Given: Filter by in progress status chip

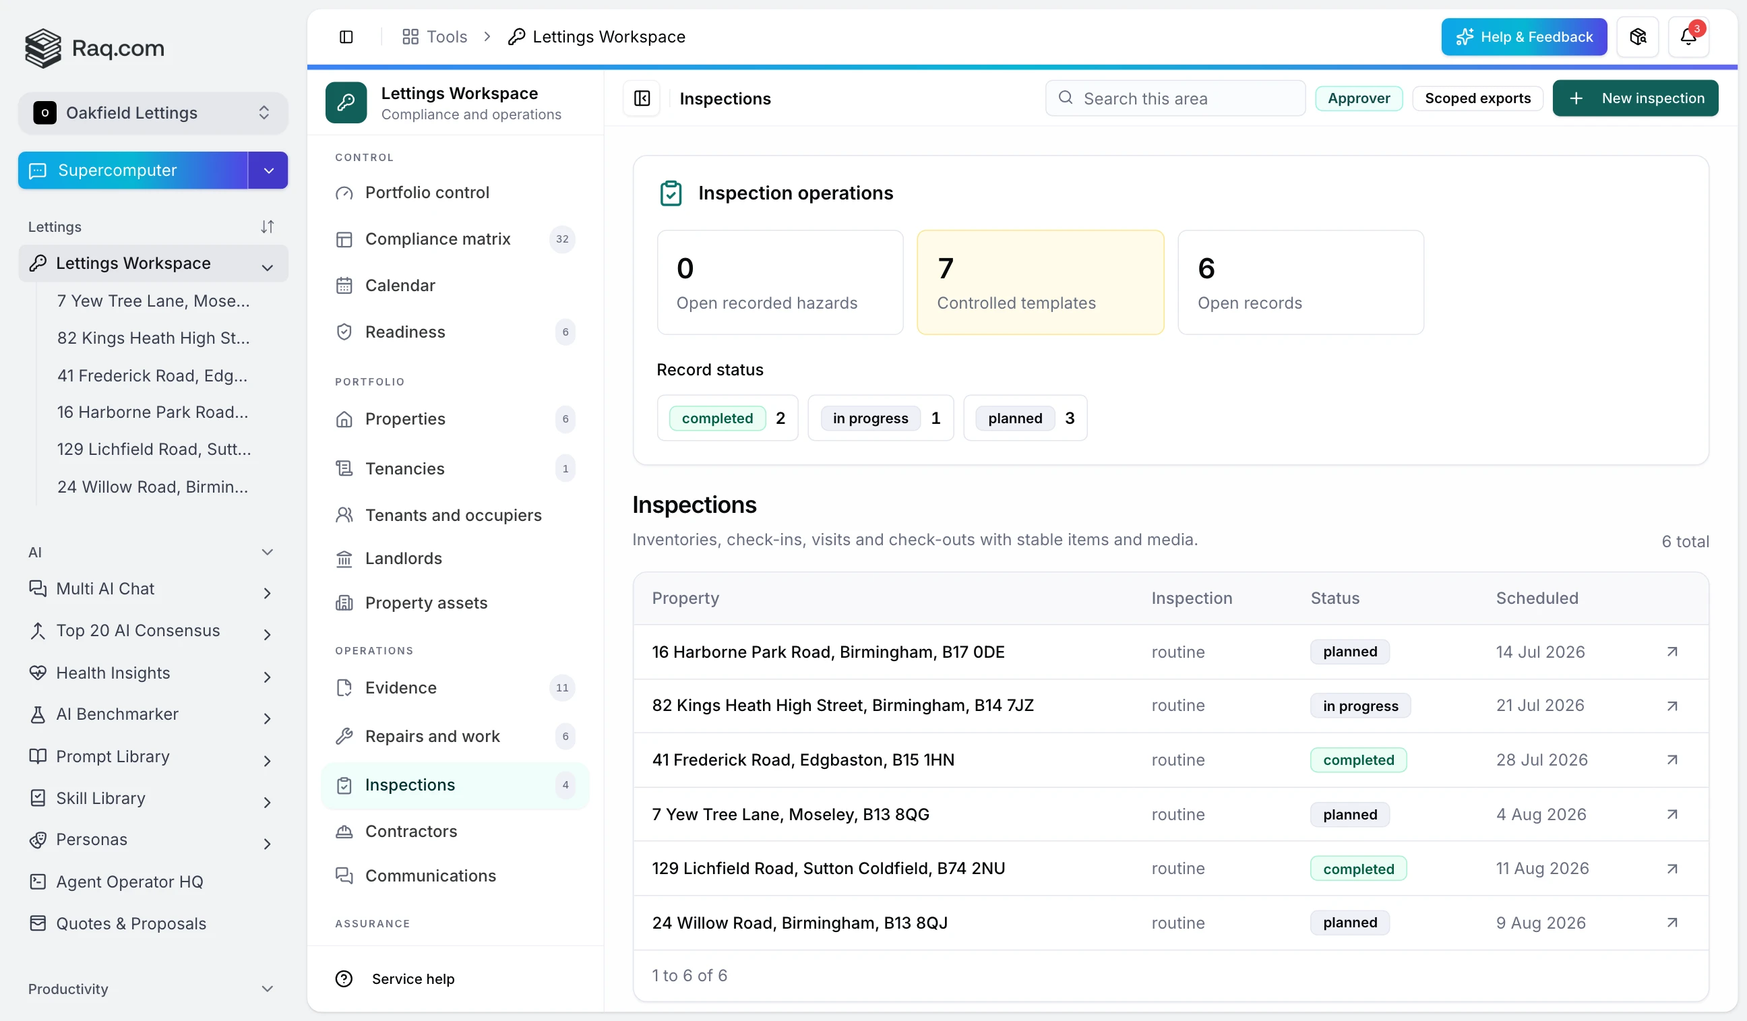Looking at the screenshot, I should pos(880,418).
